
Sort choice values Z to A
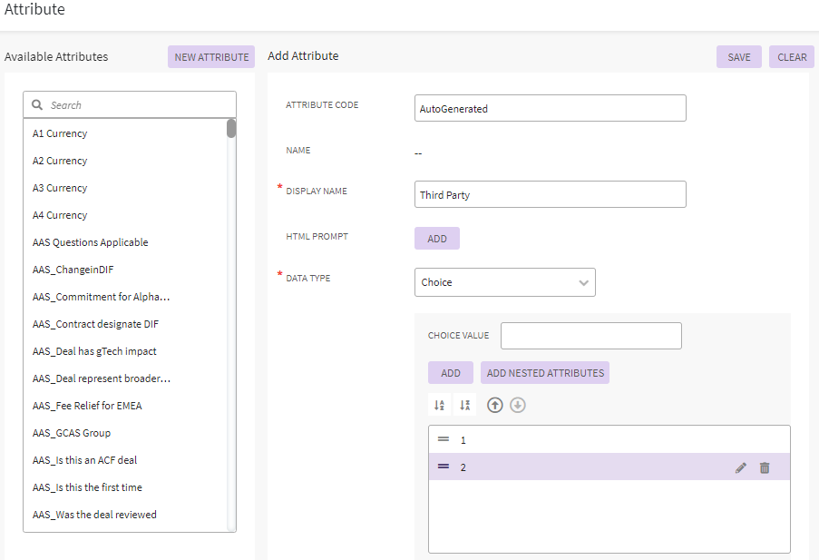pos(464,405)
